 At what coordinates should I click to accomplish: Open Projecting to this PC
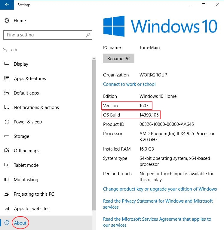coord(34,194)
